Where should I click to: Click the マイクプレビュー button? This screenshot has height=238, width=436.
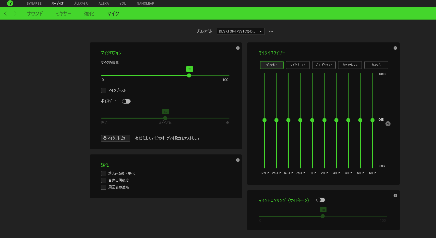click(x=116, y=138)
